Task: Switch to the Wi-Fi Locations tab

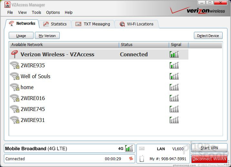Action: pyautogui.click(x=137, y=24)
